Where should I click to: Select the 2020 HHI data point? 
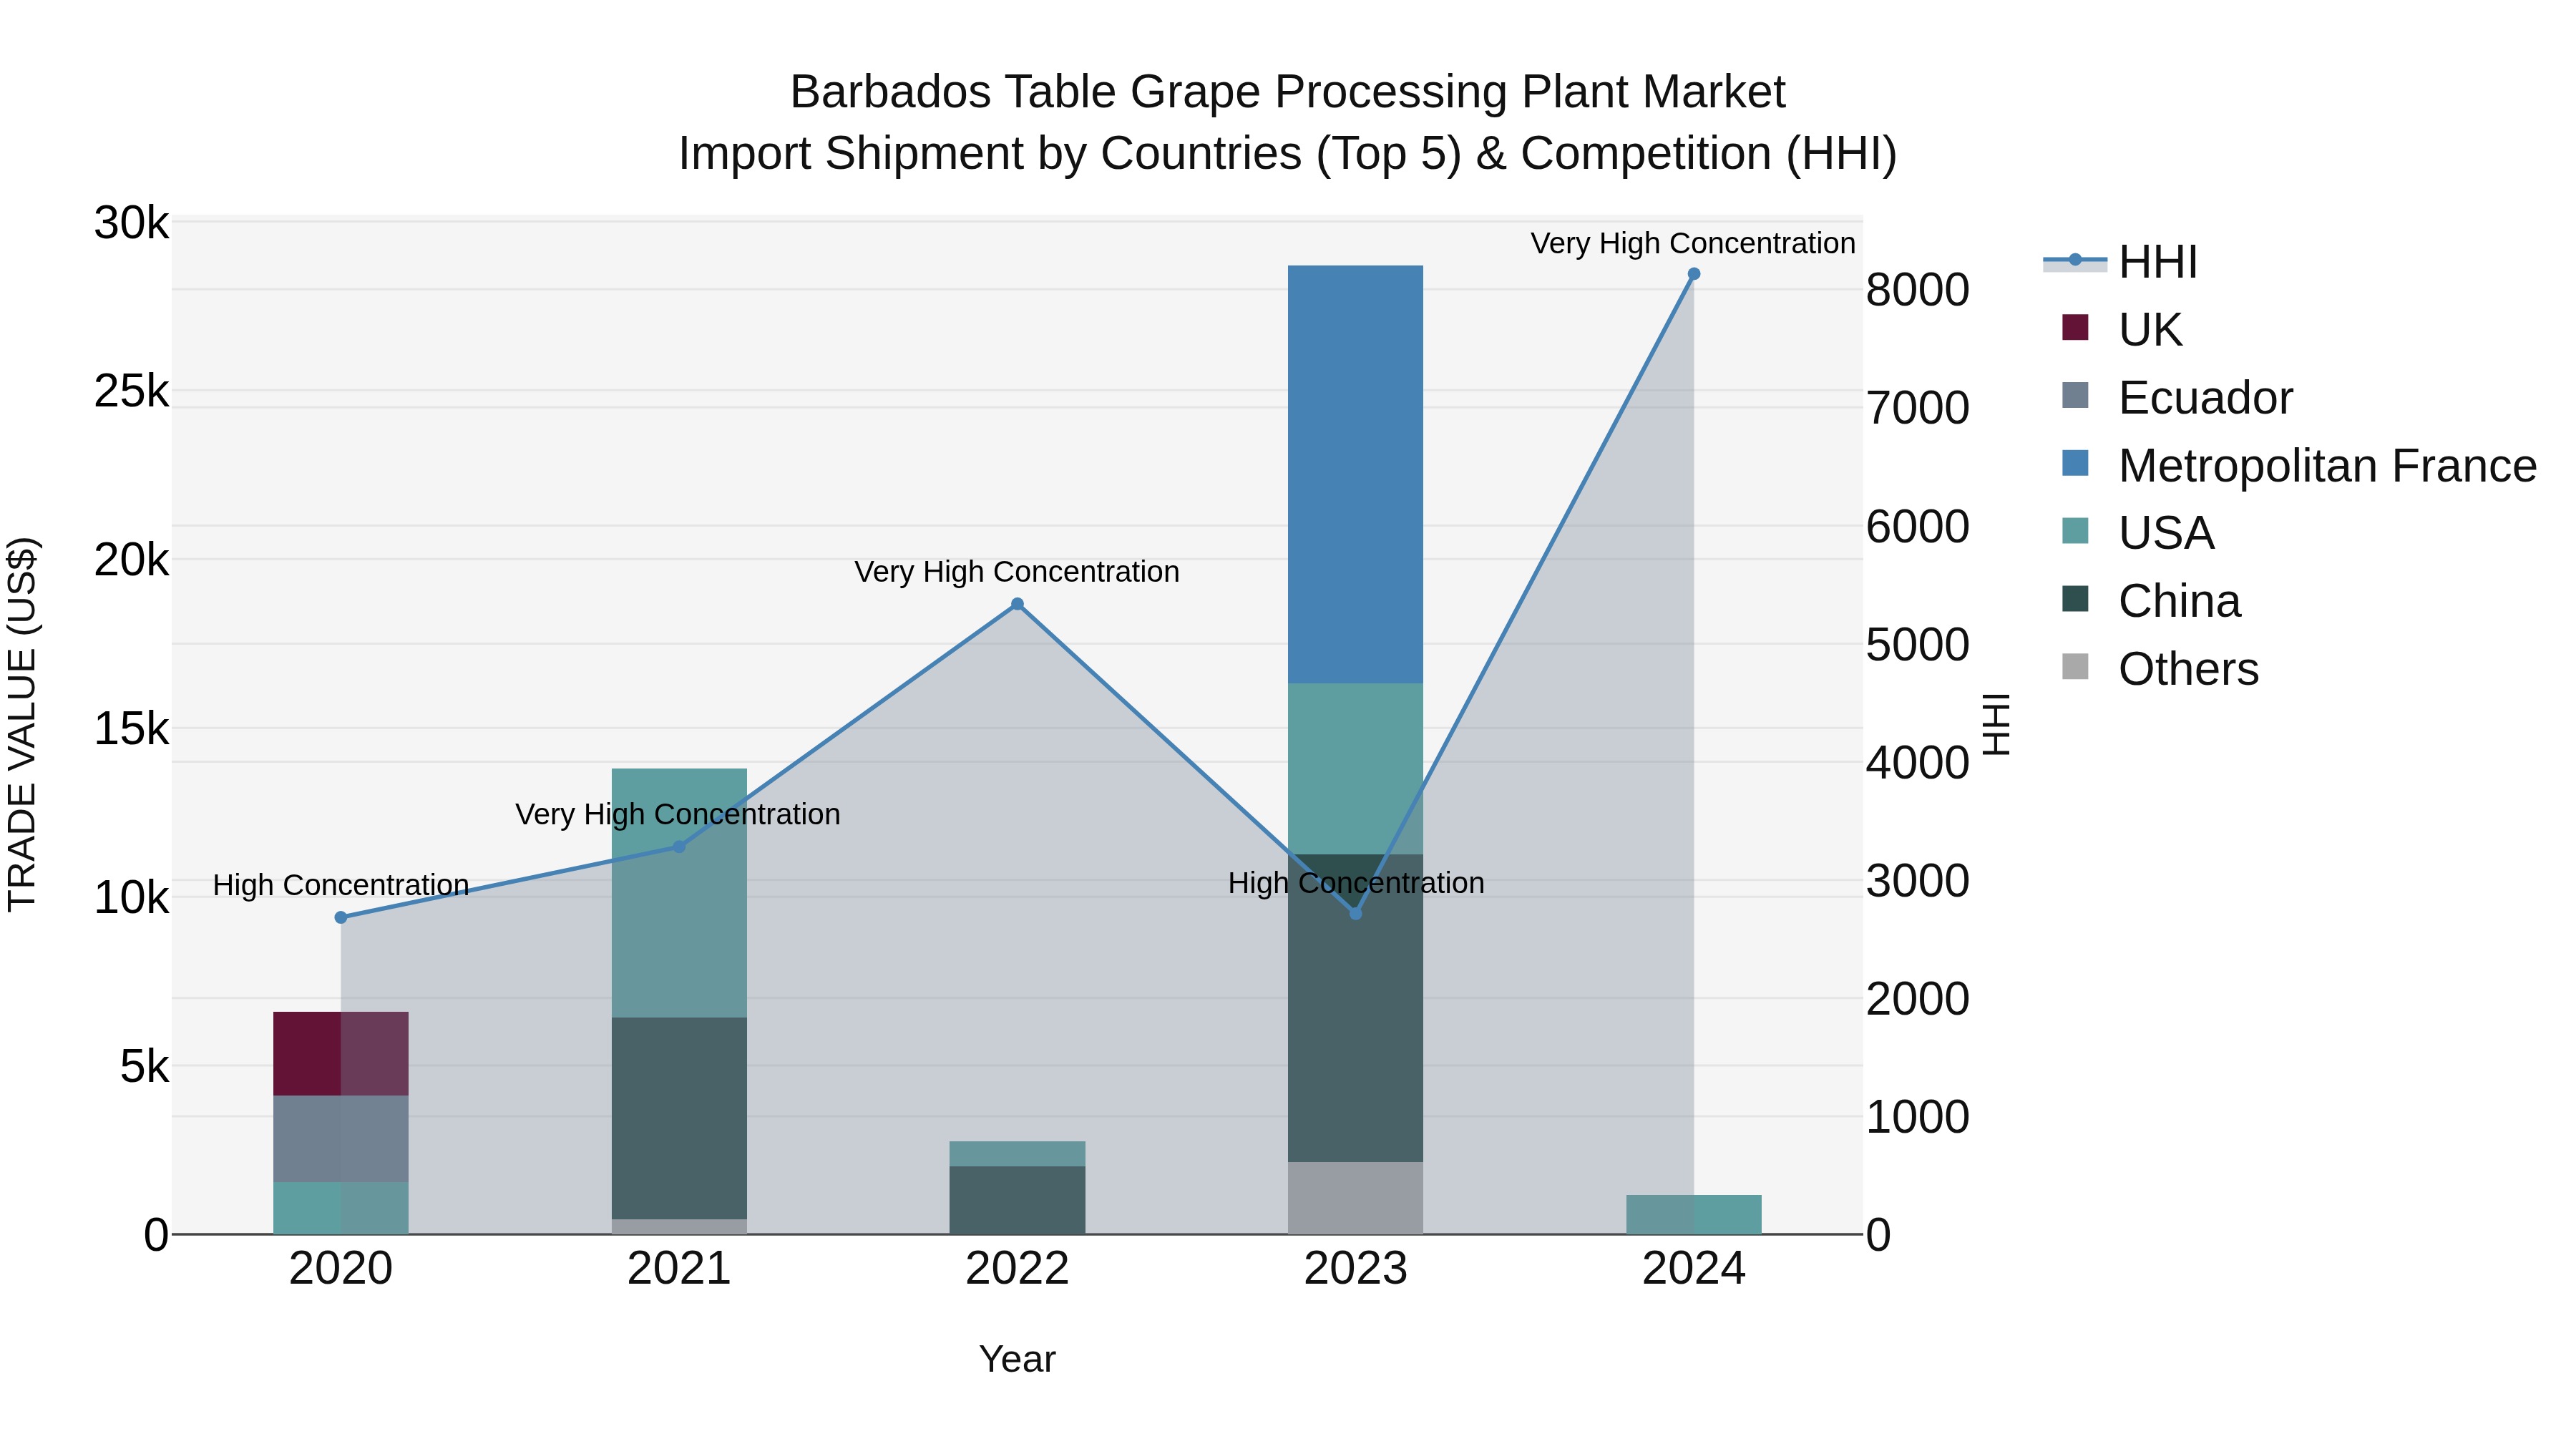point(341,917)
